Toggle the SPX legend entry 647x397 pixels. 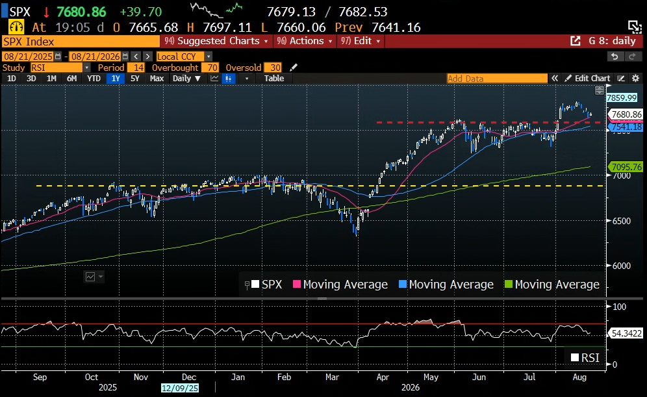(x=266, y=285)
